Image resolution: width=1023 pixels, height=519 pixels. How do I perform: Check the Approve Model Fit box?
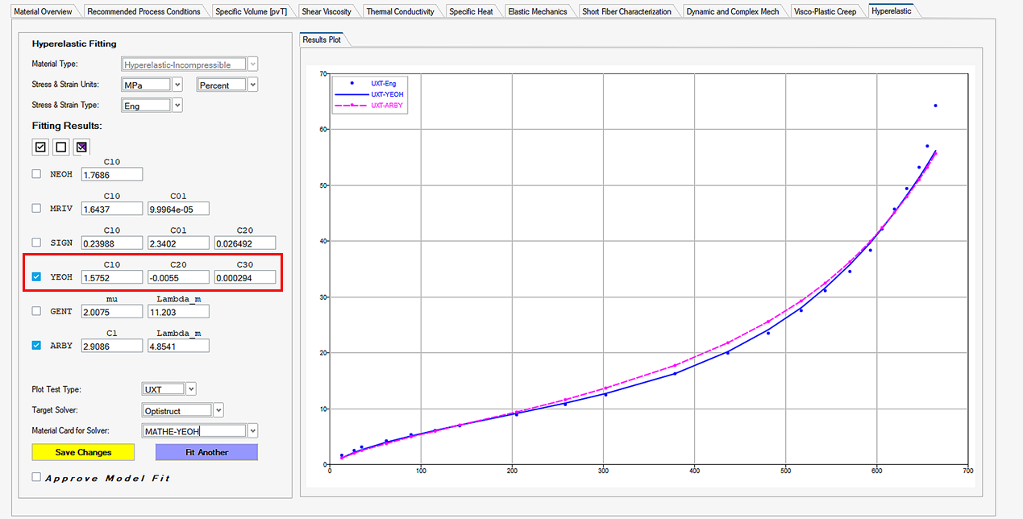(x=35, y=476)
